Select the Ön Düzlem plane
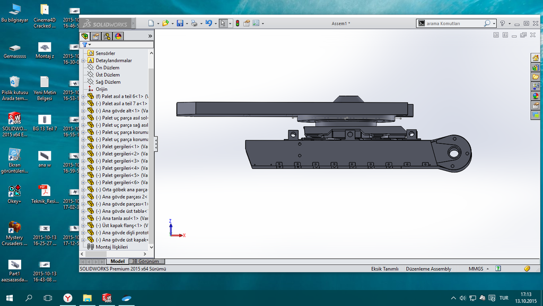Image resolution: width=543 pixels, height=306 pixels. (107, 68)
